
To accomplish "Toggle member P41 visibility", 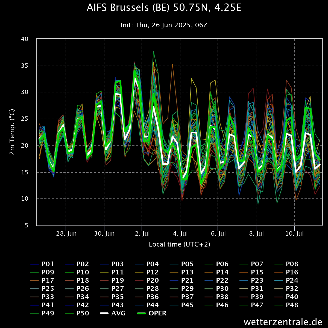I will click(x=42, y=305).
